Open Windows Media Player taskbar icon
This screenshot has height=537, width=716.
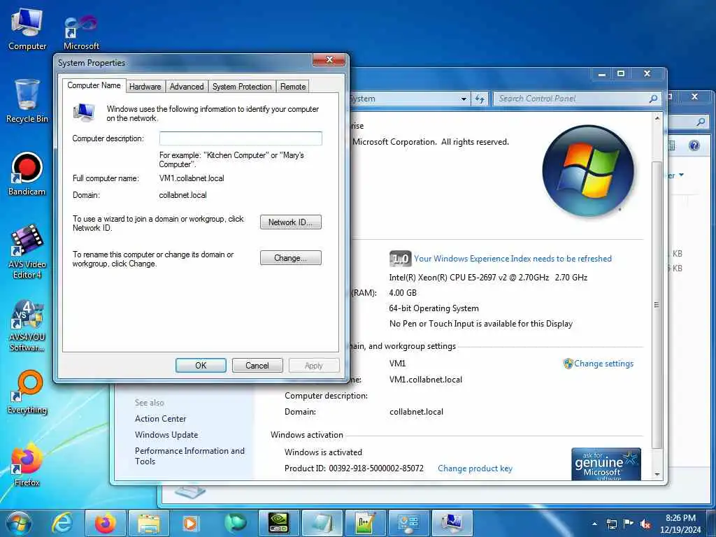click(x=190, y=523)
